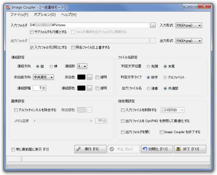This screenshot has width=217, height=175.
Task: Click the 連結部幅 number field
Action: coord(37,88)
